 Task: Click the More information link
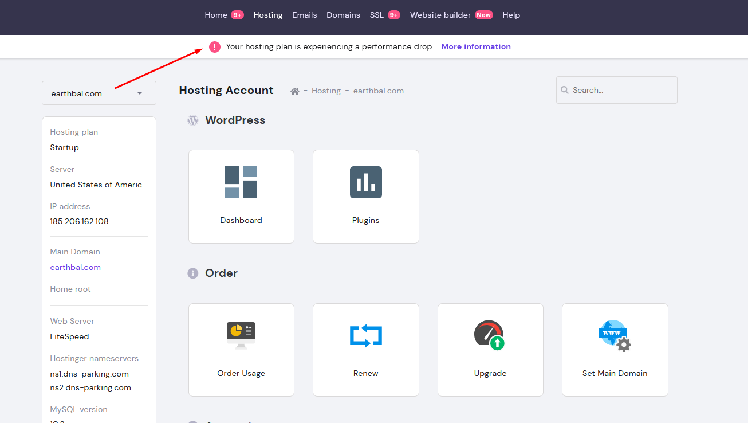coord(476,47)
